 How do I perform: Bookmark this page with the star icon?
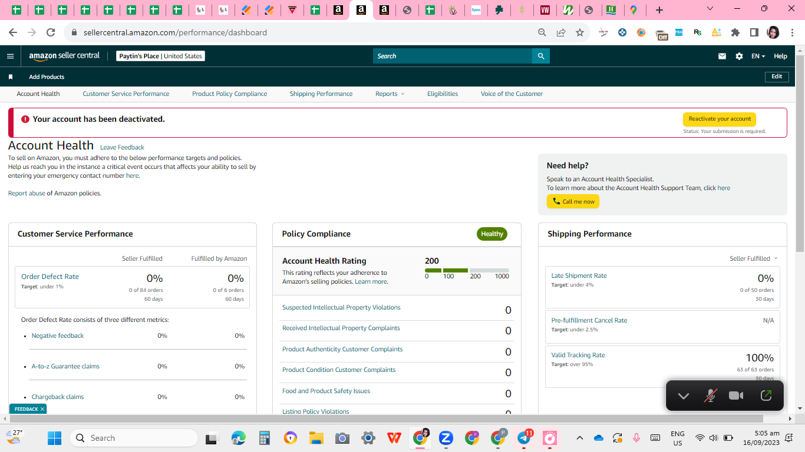[580, 32]
